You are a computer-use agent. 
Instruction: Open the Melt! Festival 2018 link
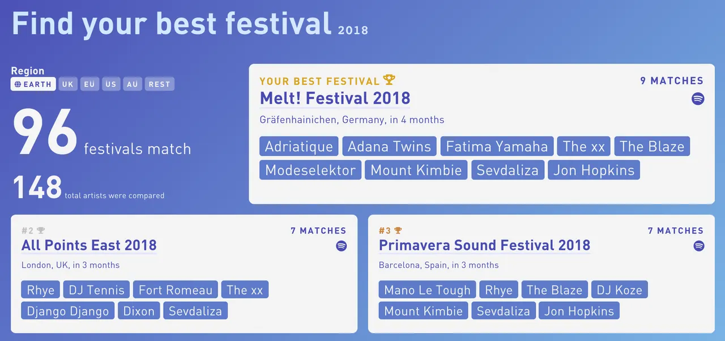(x=335, y=98)
